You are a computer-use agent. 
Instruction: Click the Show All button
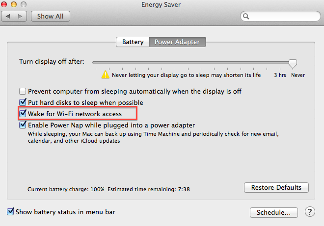coord(51,16)
